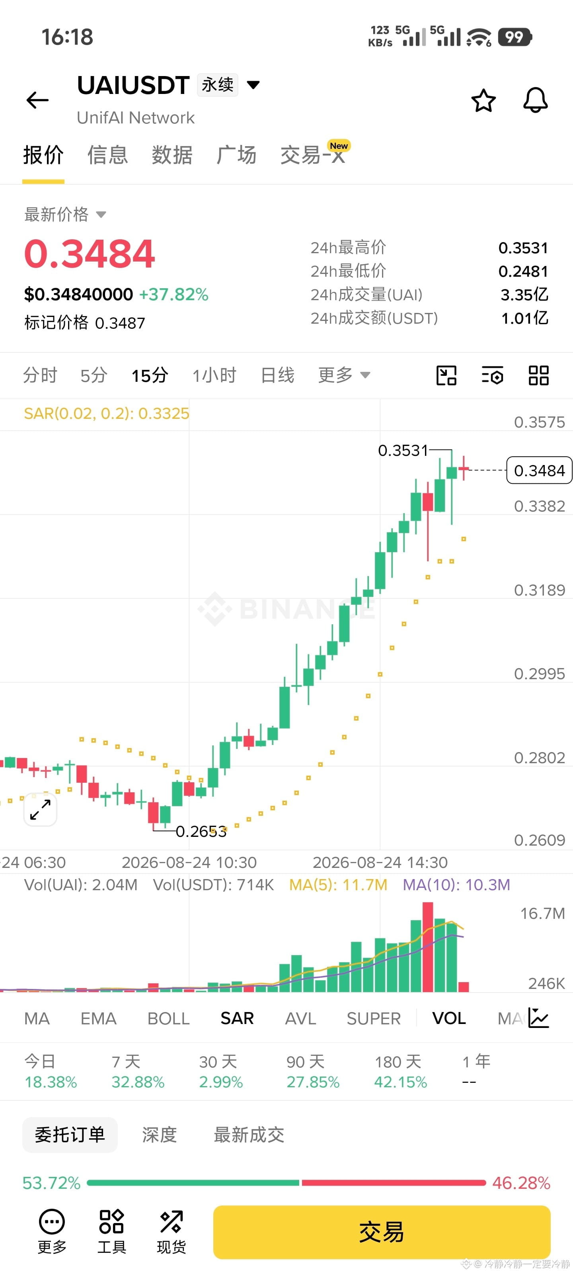Toggle the VOL sub-indicator
The width and height of the screenshot is (573, 1274).
pos(449,1018)
